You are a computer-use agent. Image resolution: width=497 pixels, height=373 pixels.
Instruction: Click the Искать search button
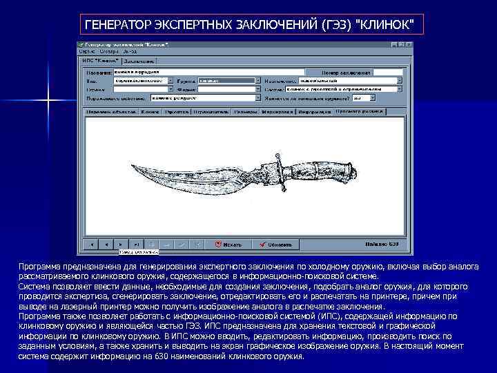coord(228,245)
